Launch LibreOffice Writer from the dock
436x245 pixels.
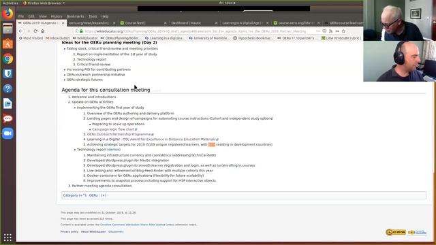[x=7, y=103]
